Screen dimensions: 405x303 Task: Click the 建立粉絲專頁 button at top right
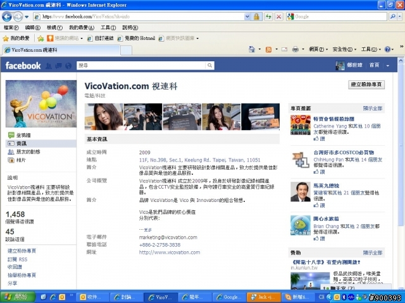coord(366,85)
